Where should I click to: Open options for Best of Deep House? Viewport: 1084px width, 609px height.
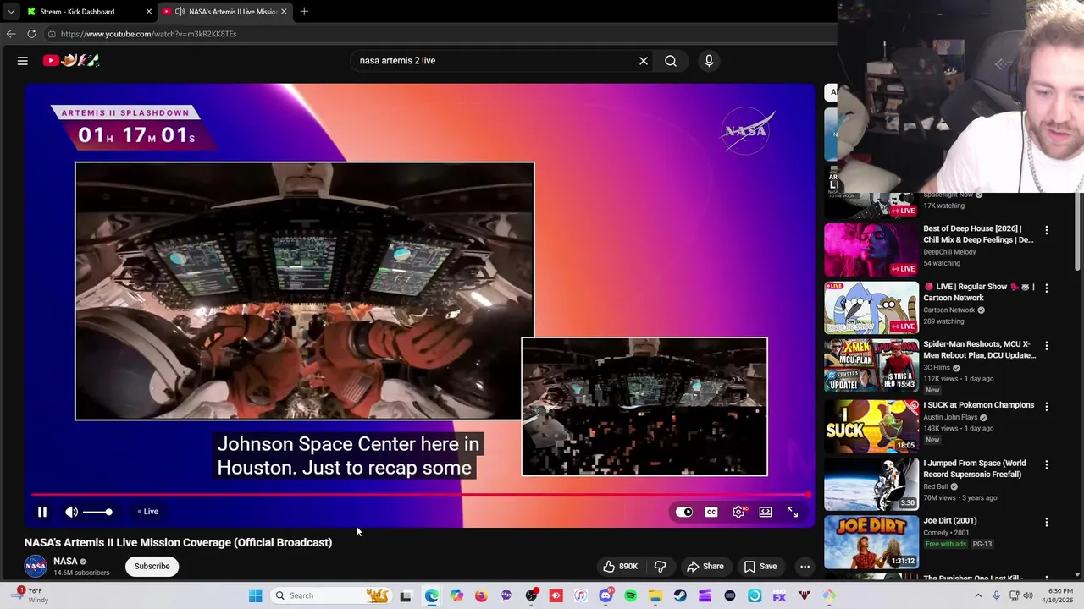pyautogui.click(x=1047, y=230)
